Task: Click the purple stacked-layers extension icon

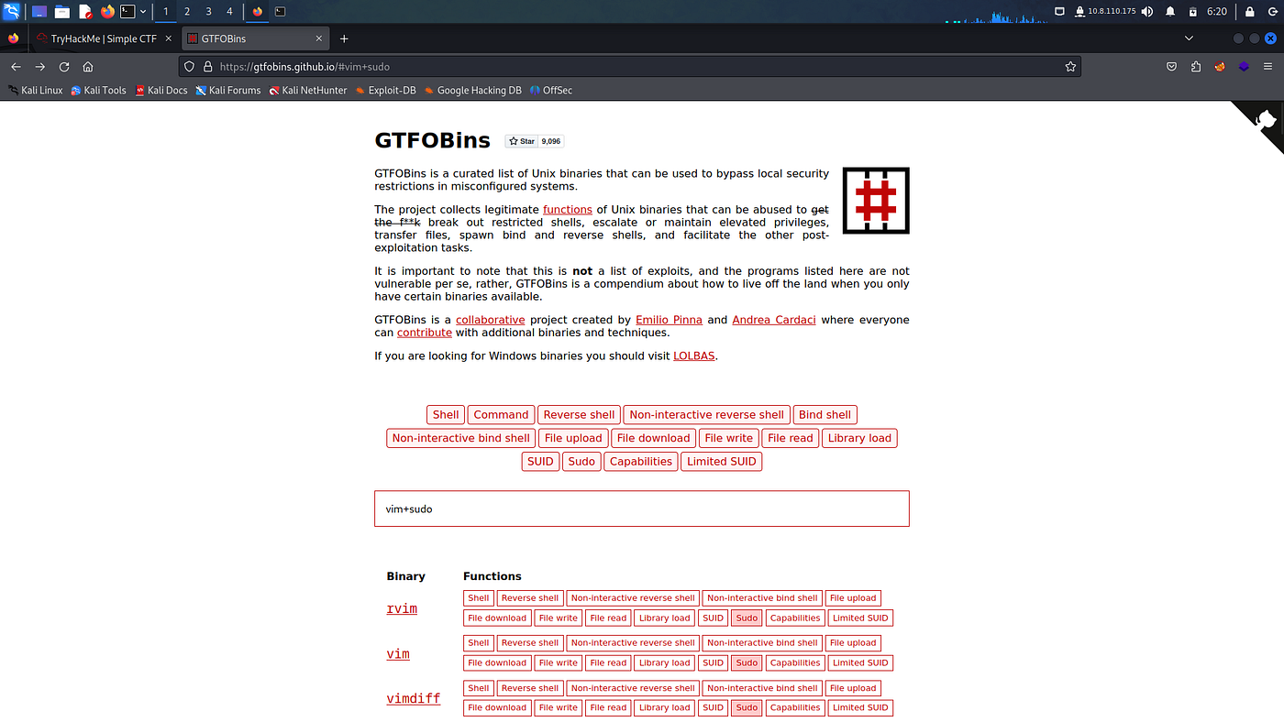Action: [x=1244, y=67]
